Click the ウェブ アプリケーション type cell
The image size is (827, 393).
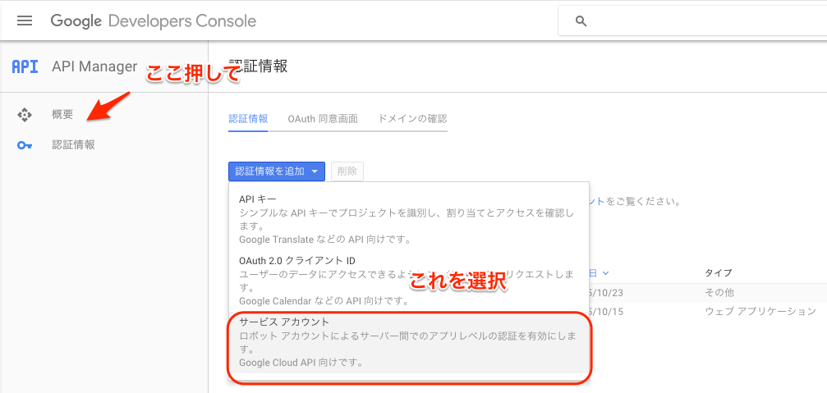tap(760, 311)
